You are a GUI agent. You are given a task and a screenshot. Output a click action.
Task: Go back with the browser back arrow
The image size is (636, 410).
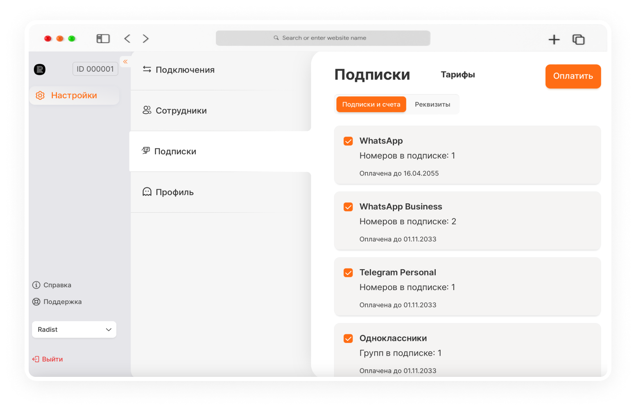click(127, 38)
